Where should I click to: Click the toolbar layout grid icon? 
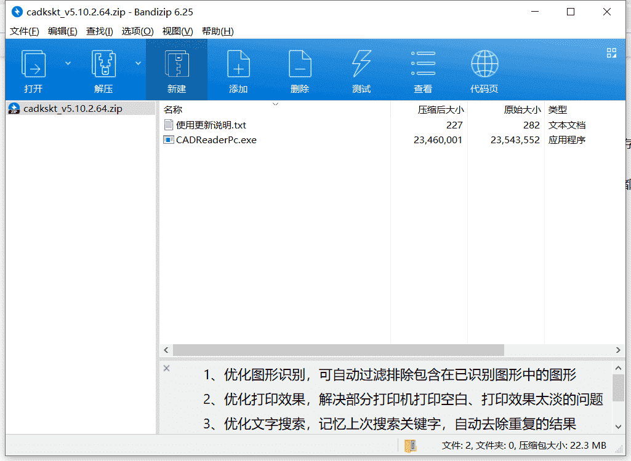[x=611, y=53]
